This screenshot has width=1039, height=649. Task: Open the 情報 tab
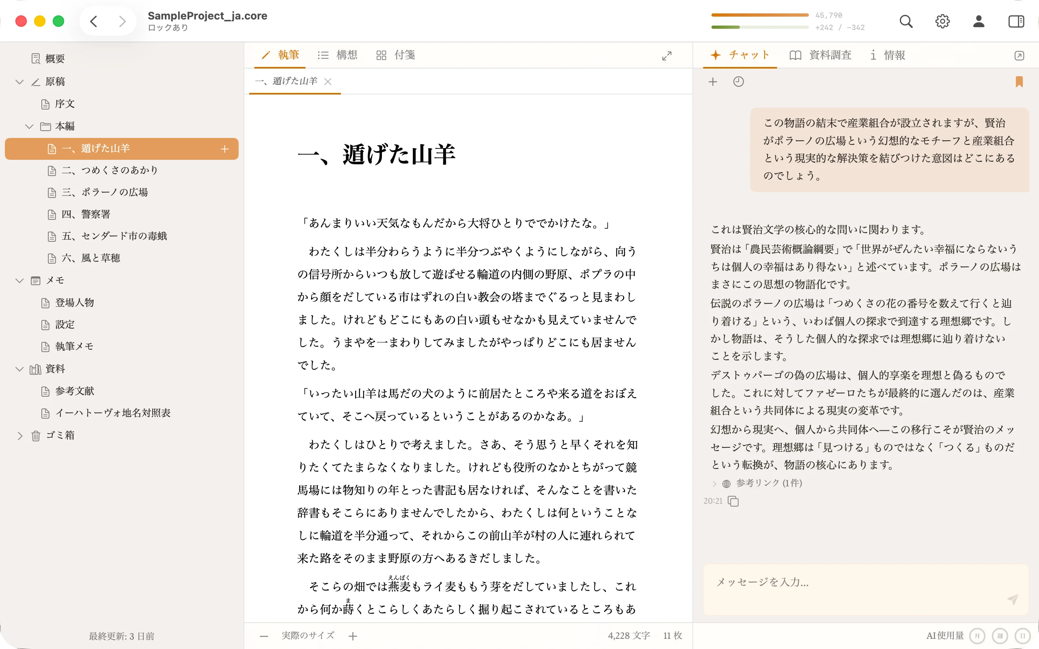coord(888,55)
